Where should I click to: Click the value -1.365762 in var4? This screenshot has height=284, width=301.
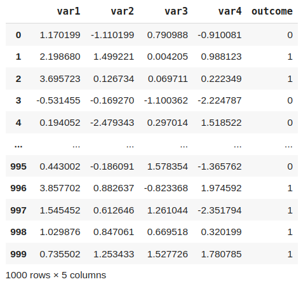pos(220,166)
